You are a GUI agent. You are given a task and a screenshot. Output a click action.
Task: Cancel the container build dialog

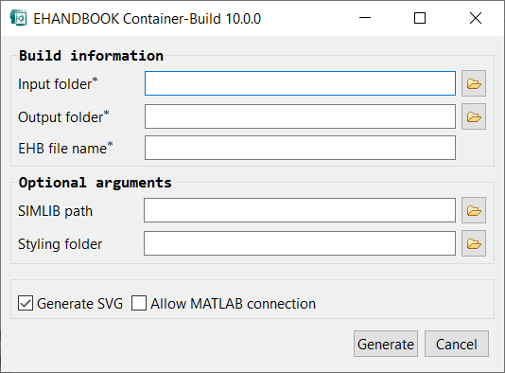[457, 344]
